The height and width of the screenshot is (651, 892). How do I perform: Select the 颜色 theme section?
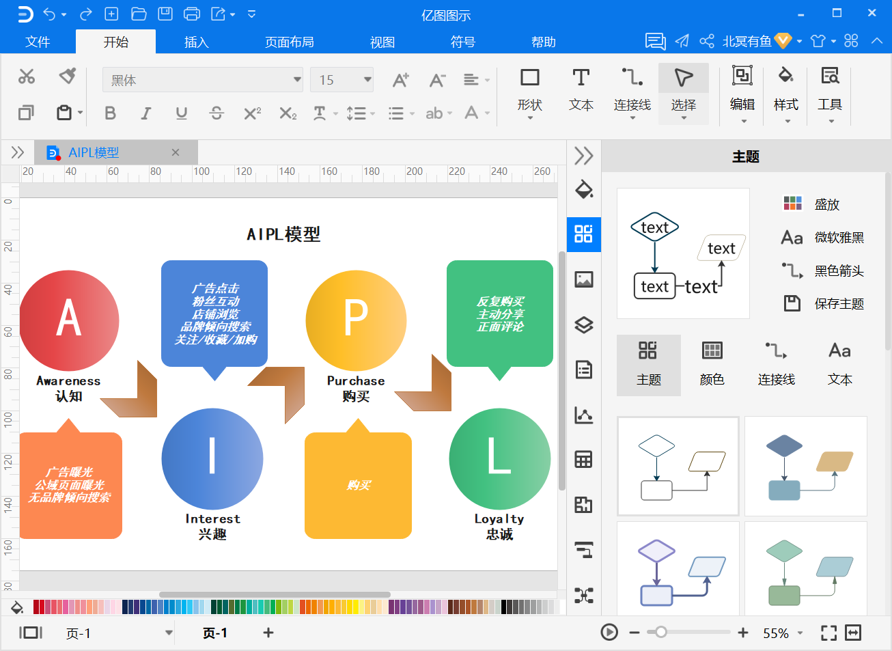coord(712,365)
